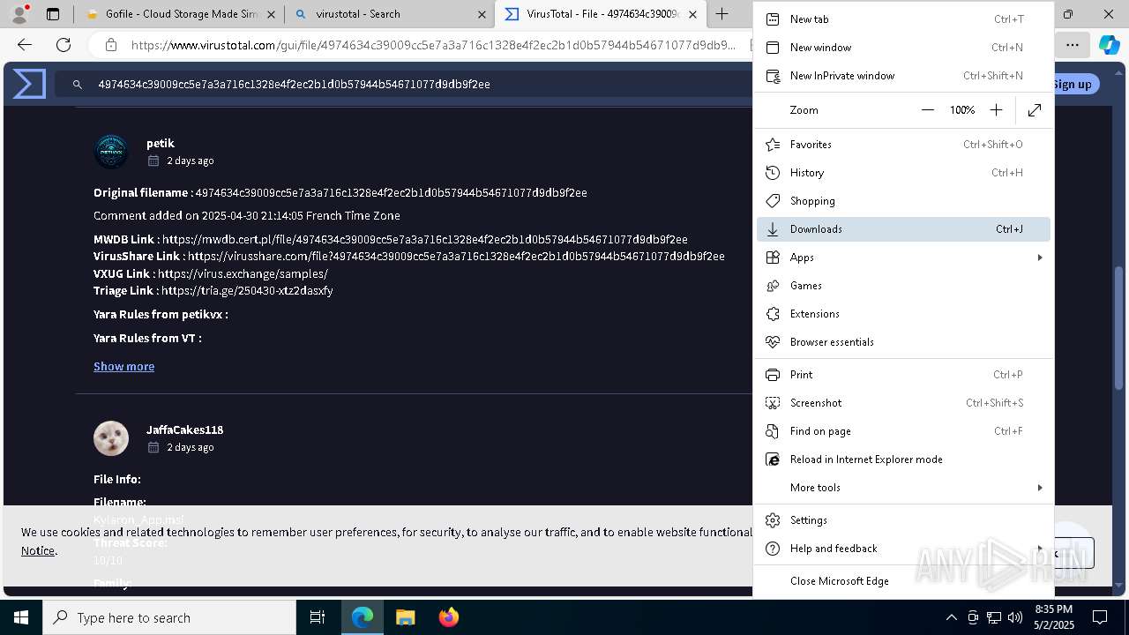Open Browser essentials

pos(903,342)
